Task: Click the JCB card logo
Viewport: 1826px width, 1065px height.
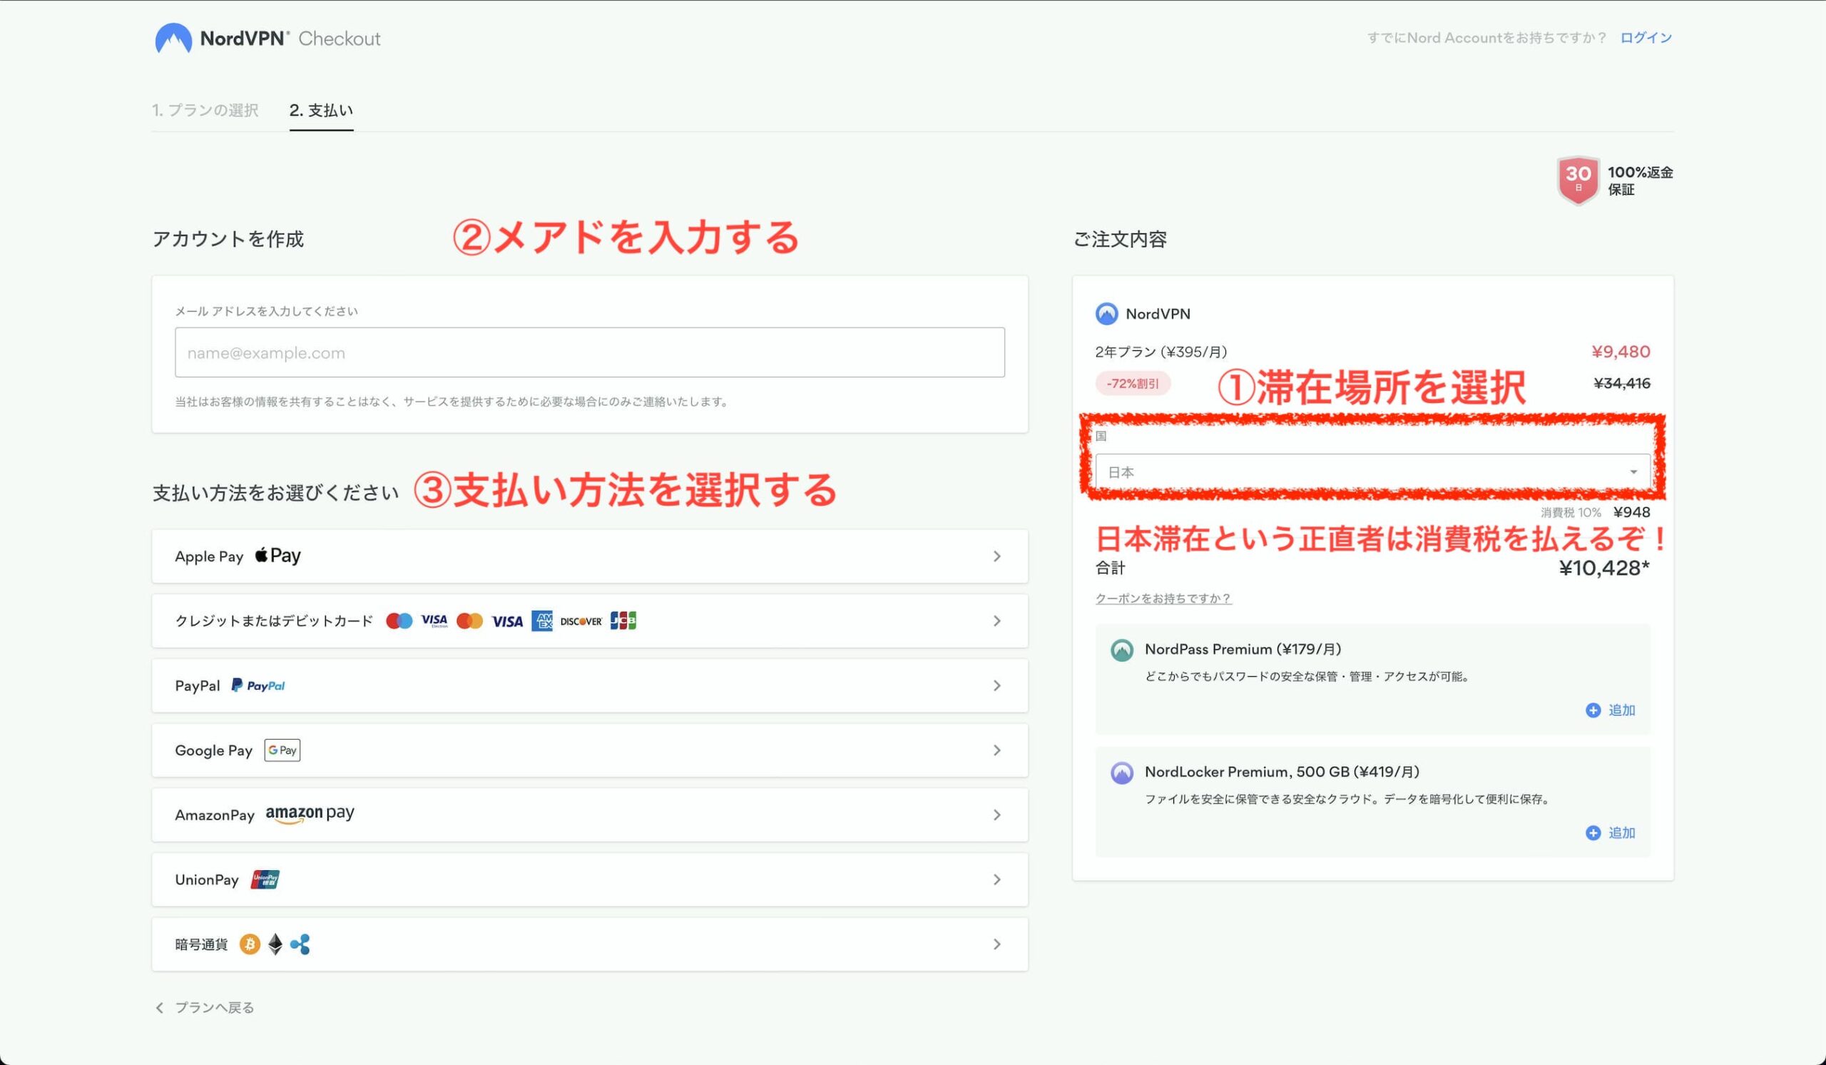Action: pyautogui.click(x=623, y=621)
